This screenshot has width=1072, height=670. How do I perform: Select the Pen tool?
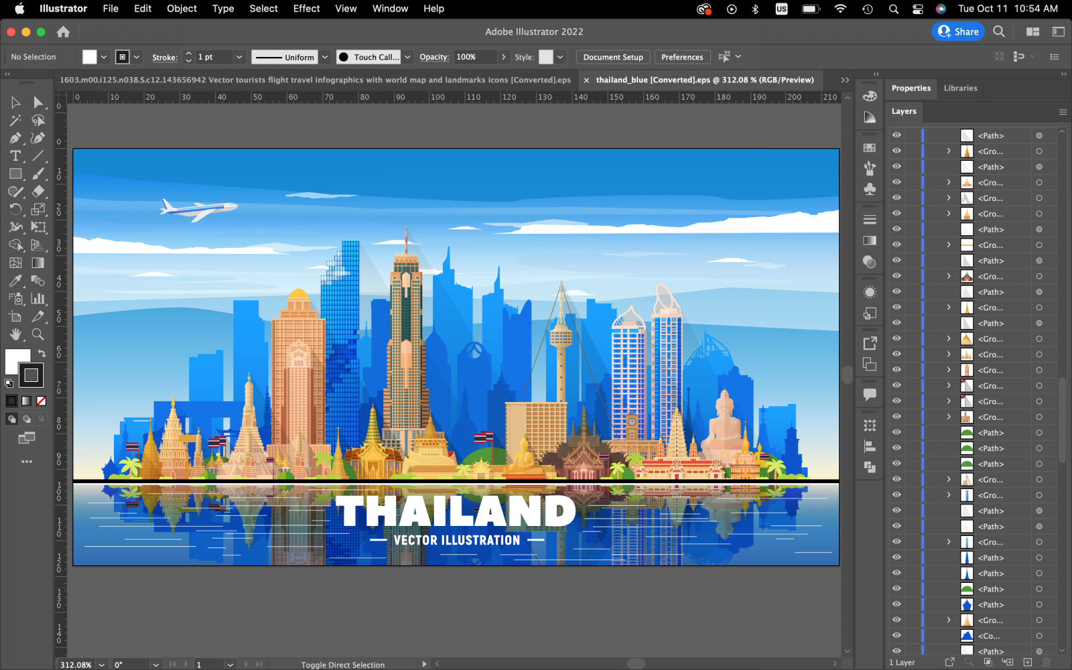coord(15,138)
